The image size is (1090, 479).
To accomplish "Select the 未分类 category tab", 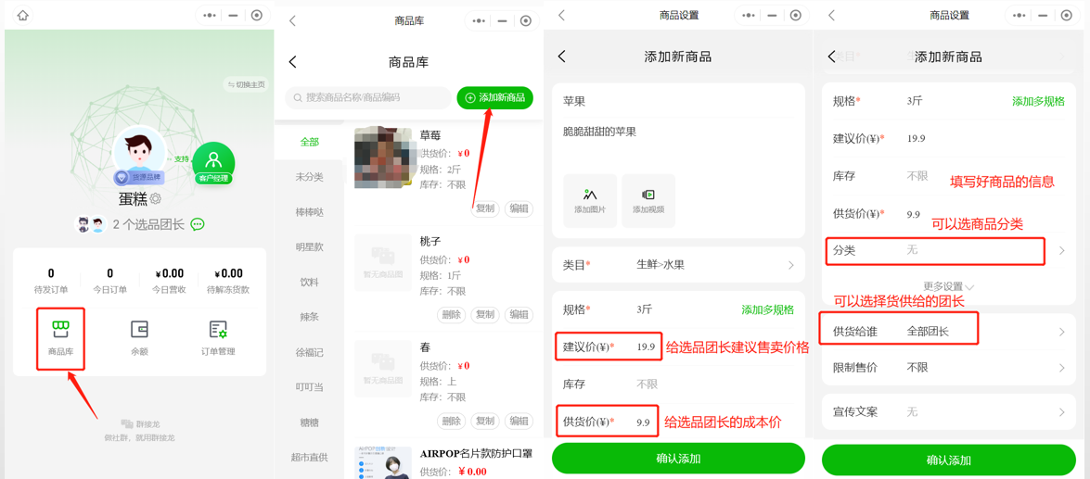I will pyautogui.click(x=309, y=177).
